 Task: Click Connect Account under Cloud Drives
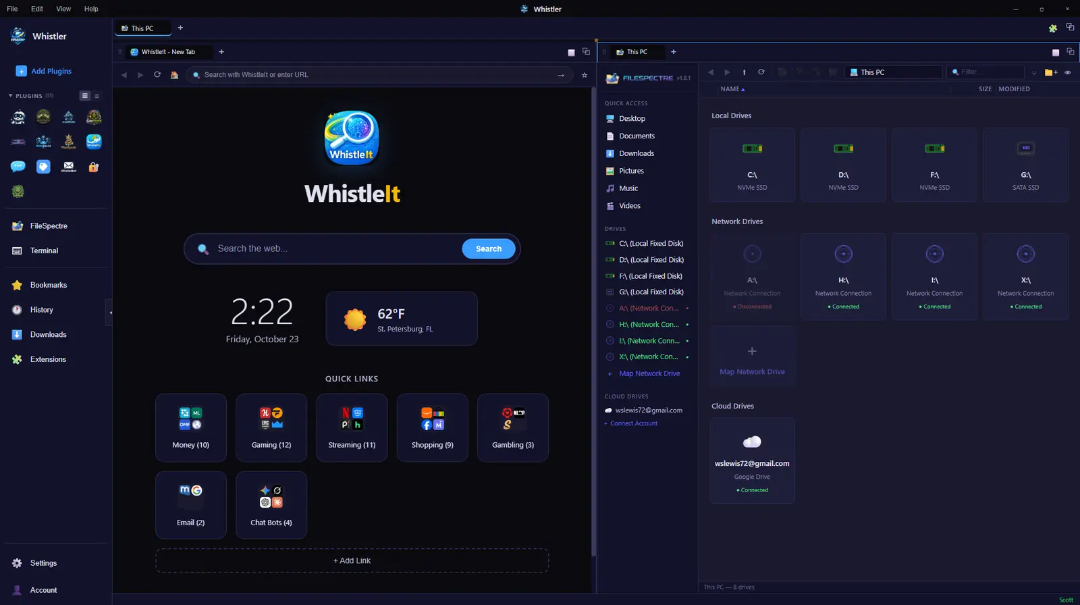click(x=631, y=423)
